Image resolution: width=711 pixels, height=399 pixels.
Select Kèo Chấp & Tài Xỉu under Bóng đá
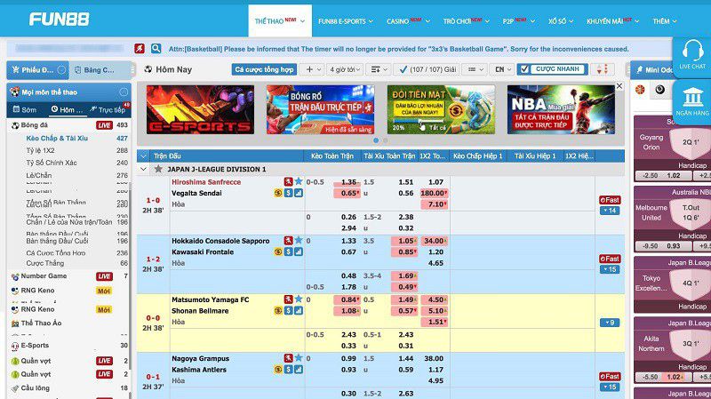57,139
